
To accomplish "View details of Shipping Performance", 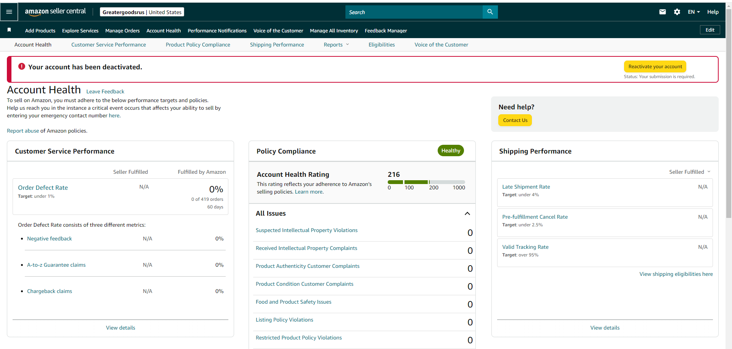I will [x=605, y=328].
